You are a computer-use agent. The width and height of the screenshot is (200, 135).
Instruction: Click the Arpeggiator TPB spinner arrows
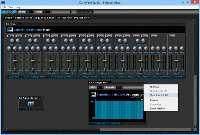pos(103,87)
